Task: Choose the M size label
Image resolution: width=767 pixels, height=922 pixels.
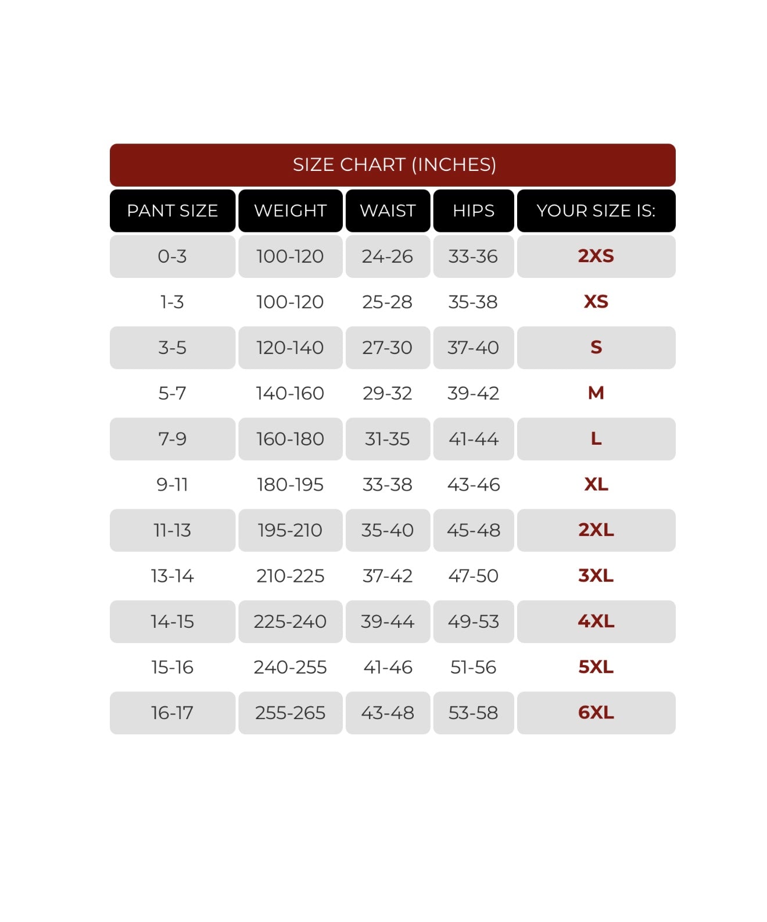Action: click(x=596, y=393)
